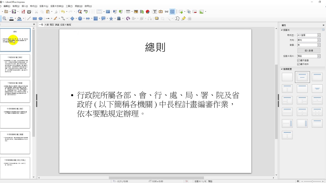Select the flowchart shapes tool
326x183 pixels.
click(x=96, y=19)
